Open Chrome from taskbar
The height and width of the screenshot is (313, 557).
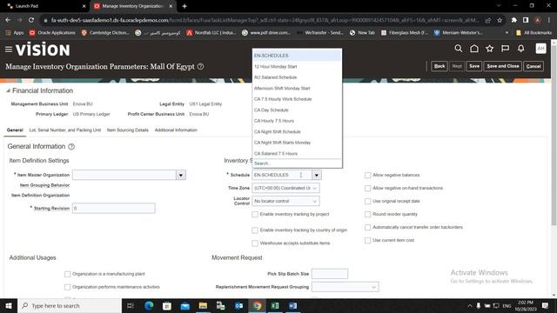257,305
